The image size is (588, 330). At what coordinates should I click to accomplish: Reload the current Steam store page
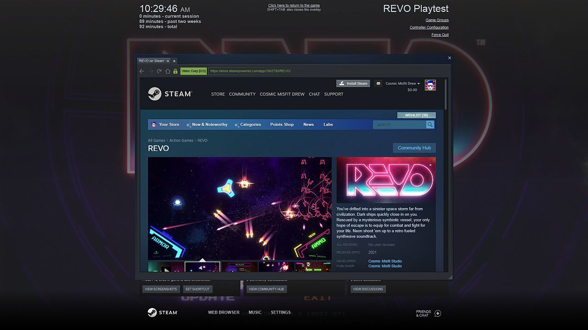(x=158, y=71)
